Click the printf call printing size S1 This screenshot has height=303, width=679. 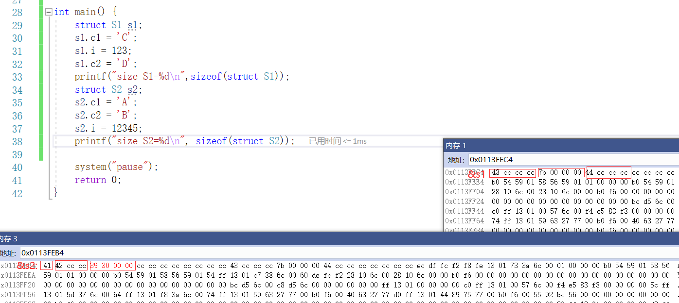click(x=182, y=77)
